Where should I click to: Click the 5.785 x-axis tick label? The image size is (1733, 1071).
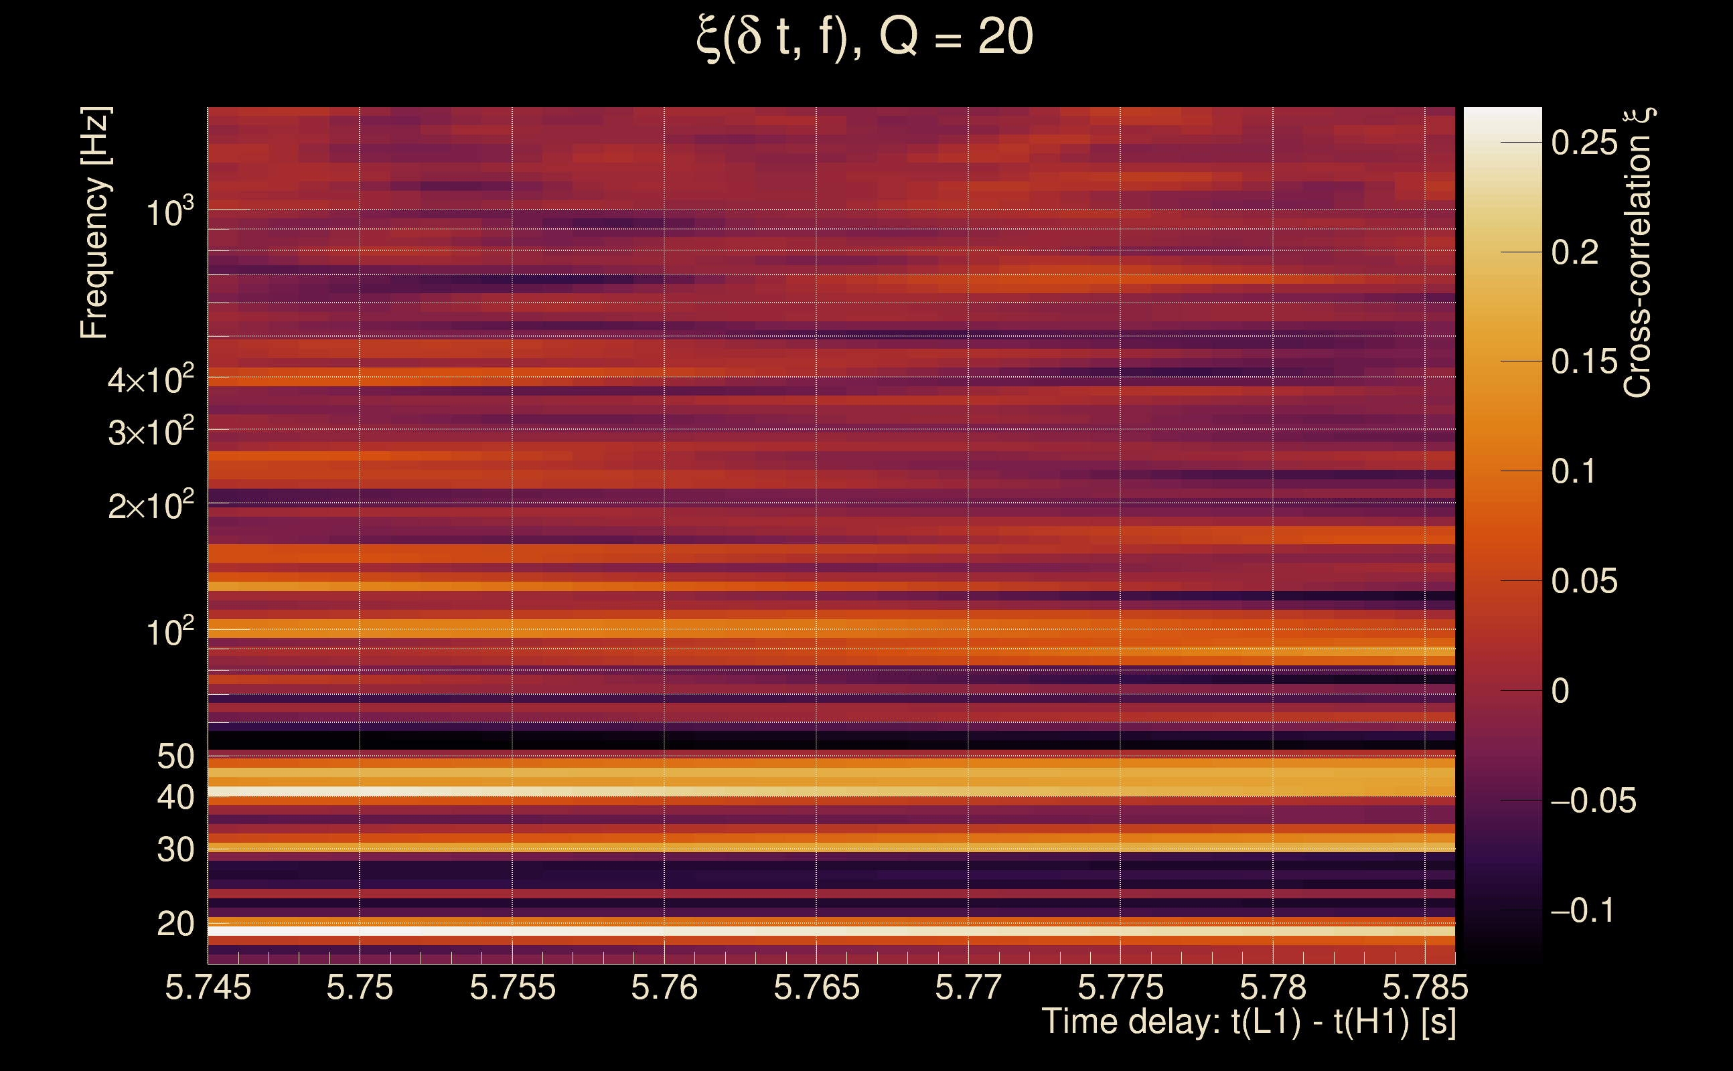1425,987
